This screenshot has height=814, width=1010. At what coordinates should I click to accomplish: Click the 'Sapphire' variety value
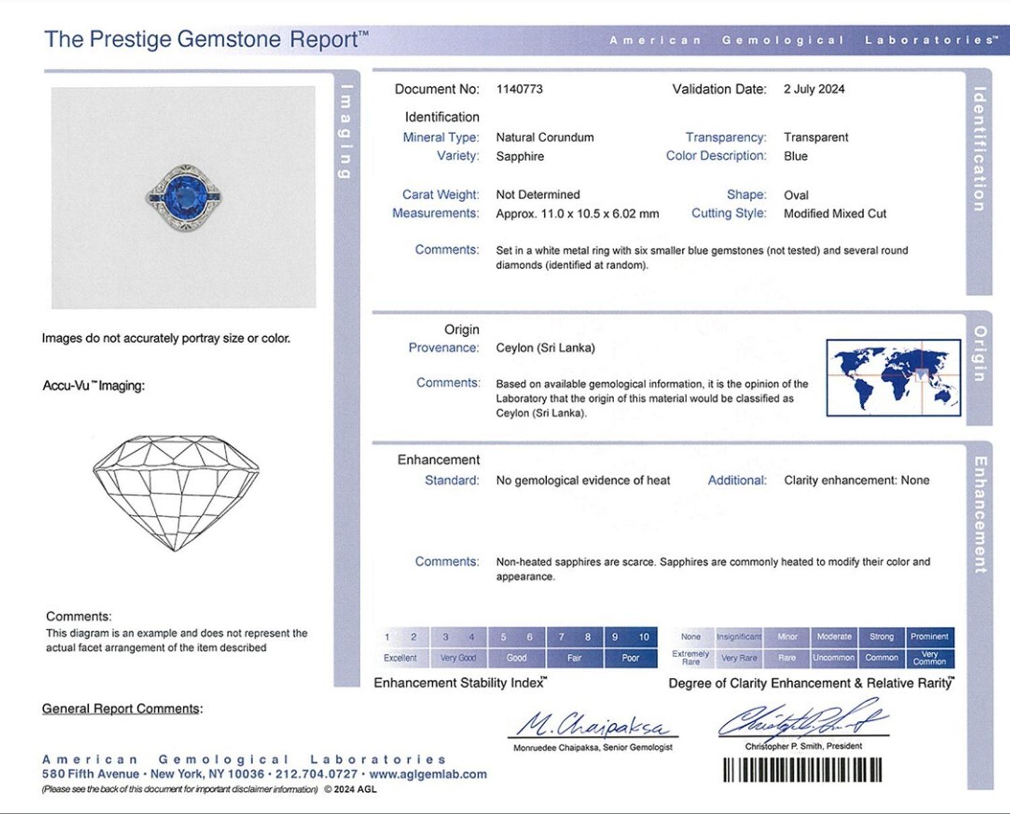click(520, 156)
